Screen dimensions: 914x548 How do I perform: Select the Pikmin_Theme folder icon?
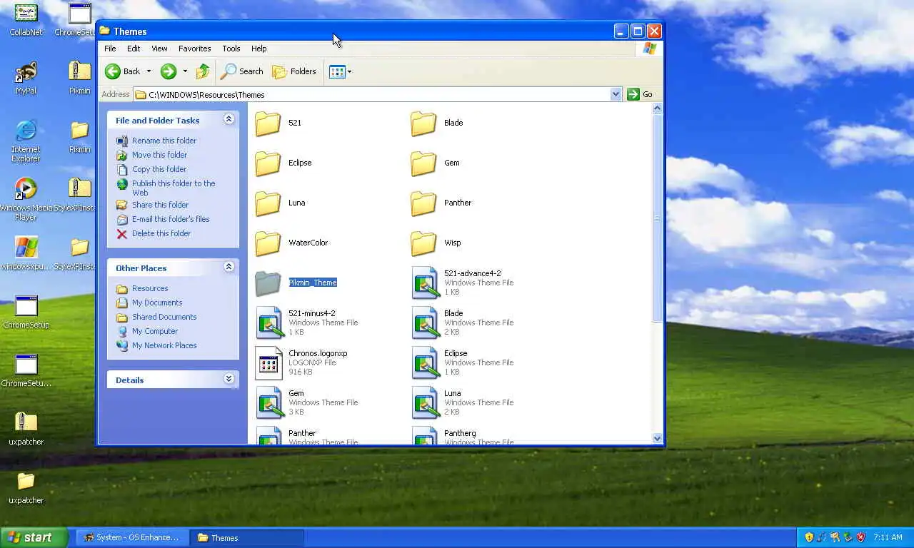click(268, 283)
